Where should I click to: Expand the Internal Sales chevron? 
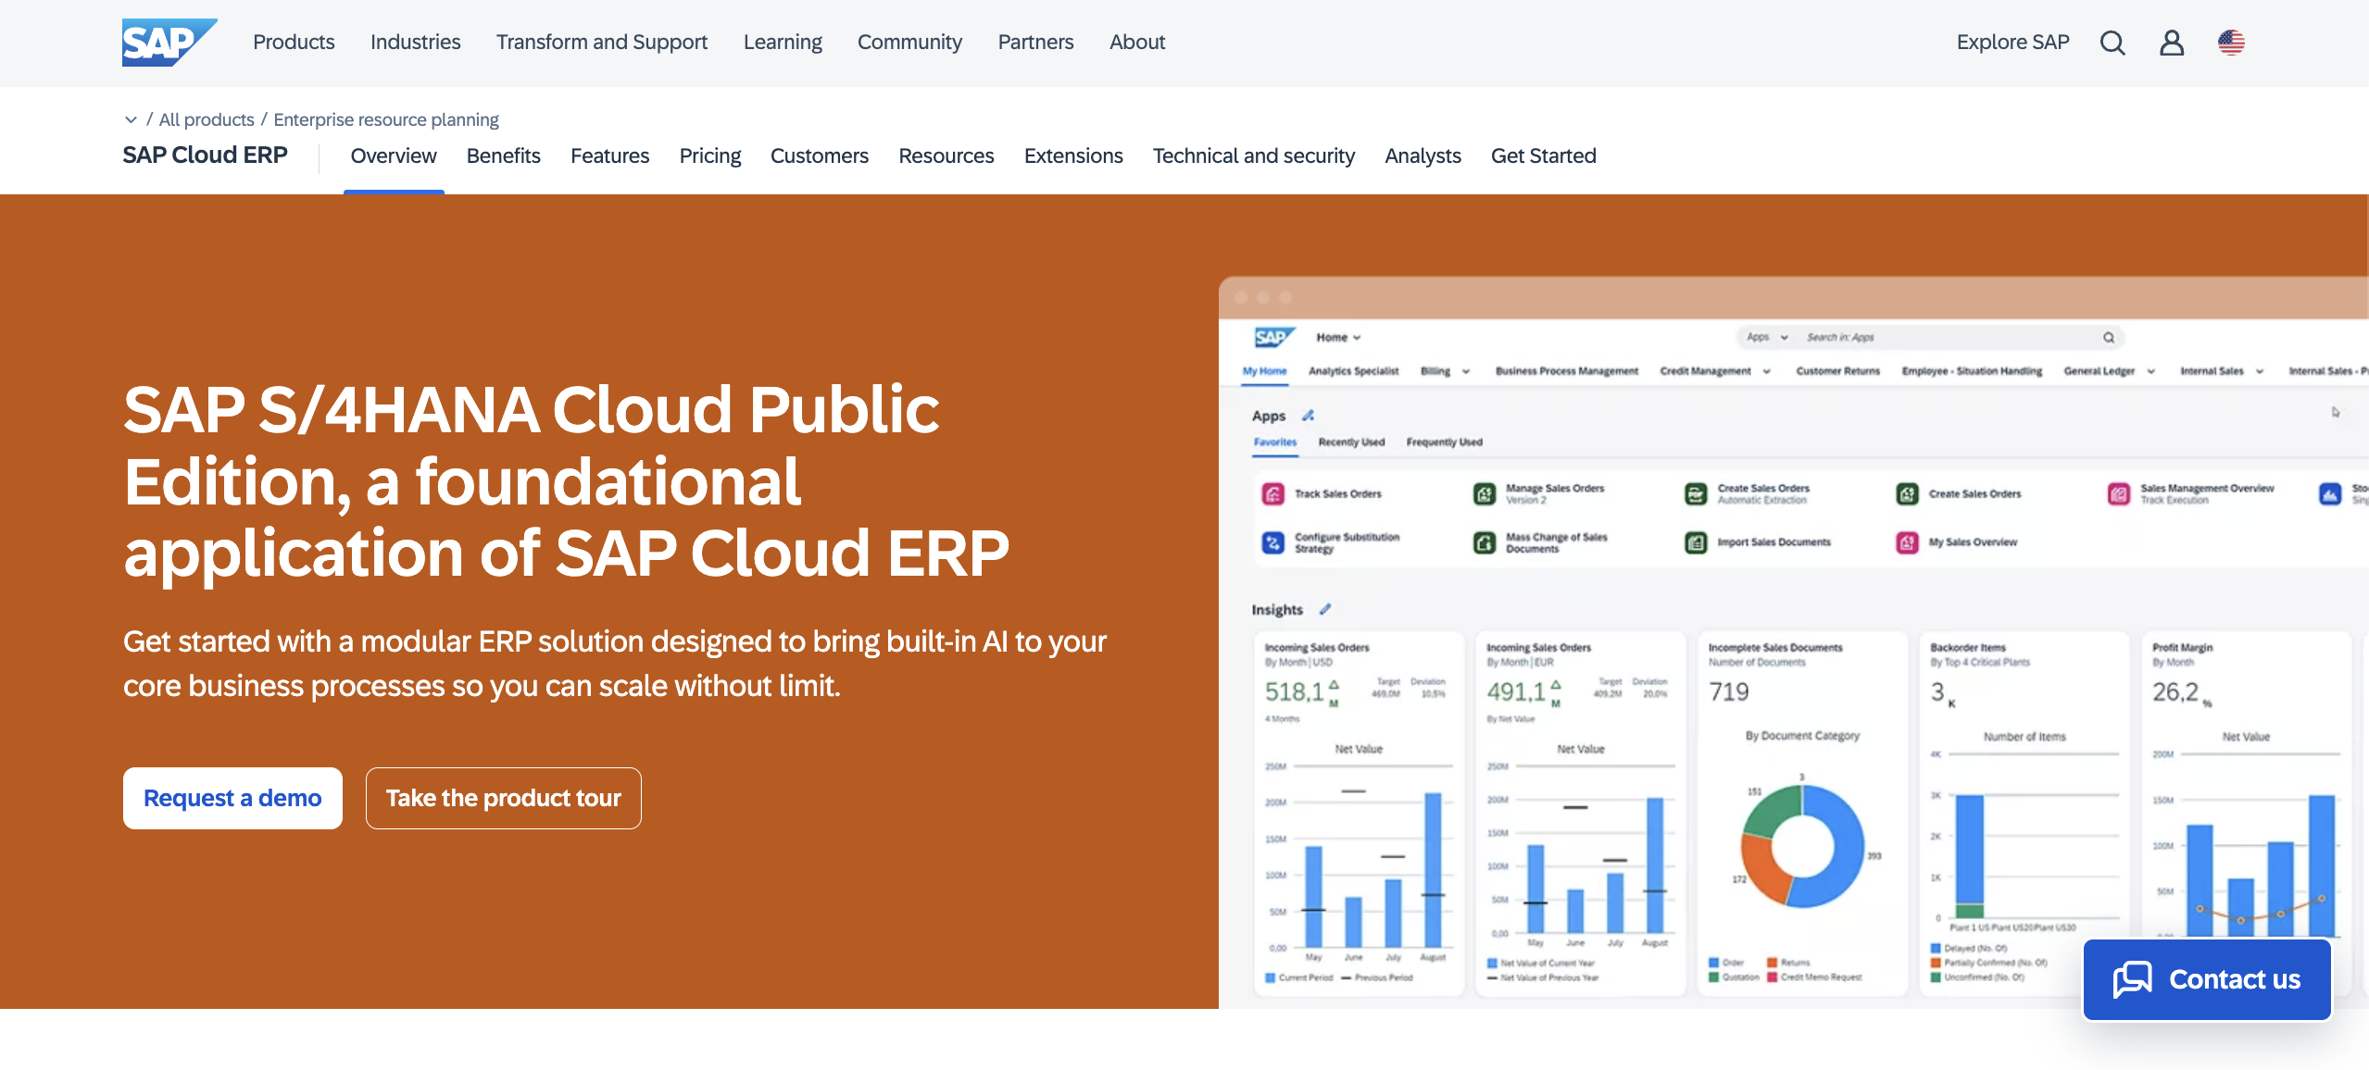[2260, 371]
